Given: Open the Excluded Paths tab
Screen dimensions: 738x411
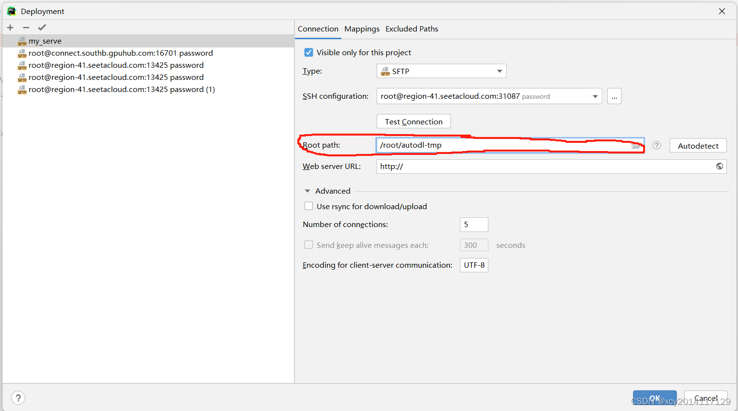Looking at the screenshot, I should pyautogui.click(x=412, y=29).
